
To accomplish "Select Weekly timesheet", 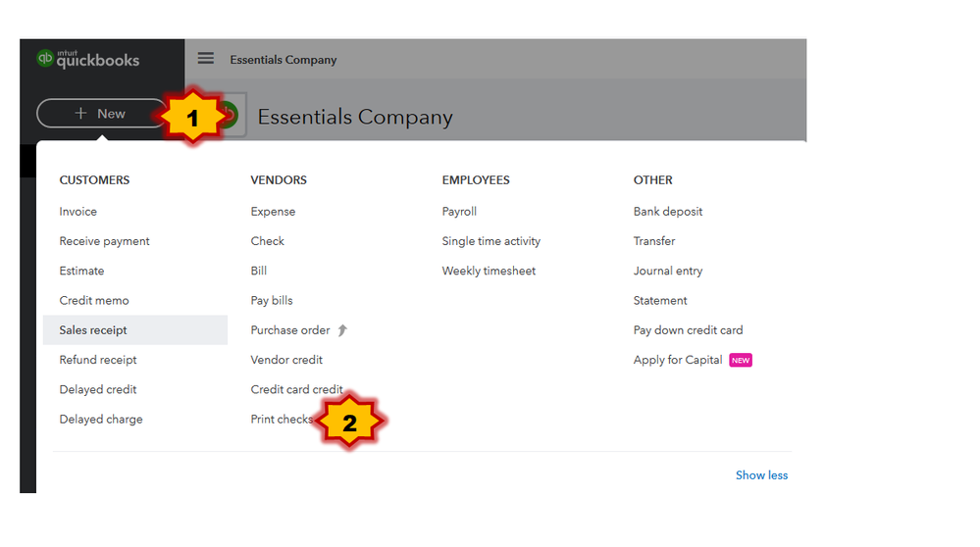I will coord(489,271).
